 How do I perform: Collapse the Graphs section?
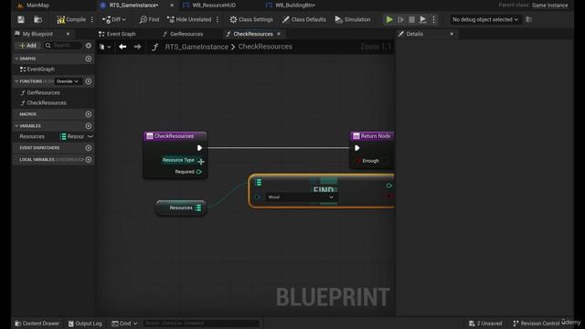(16, 58)
